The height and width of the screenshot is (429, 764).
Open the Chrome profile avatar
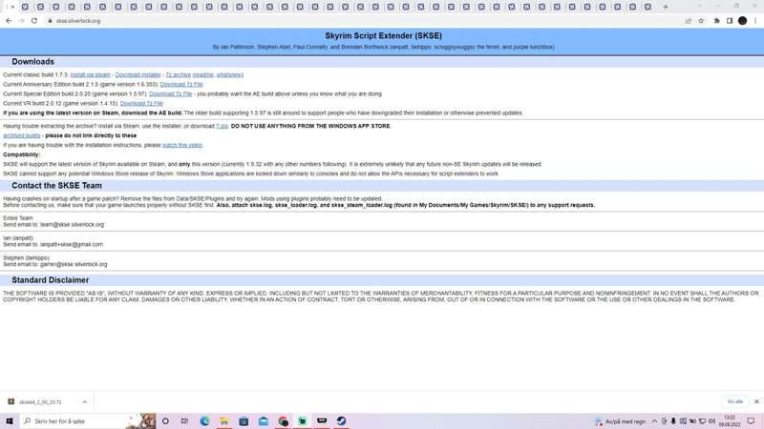(742, 20)
